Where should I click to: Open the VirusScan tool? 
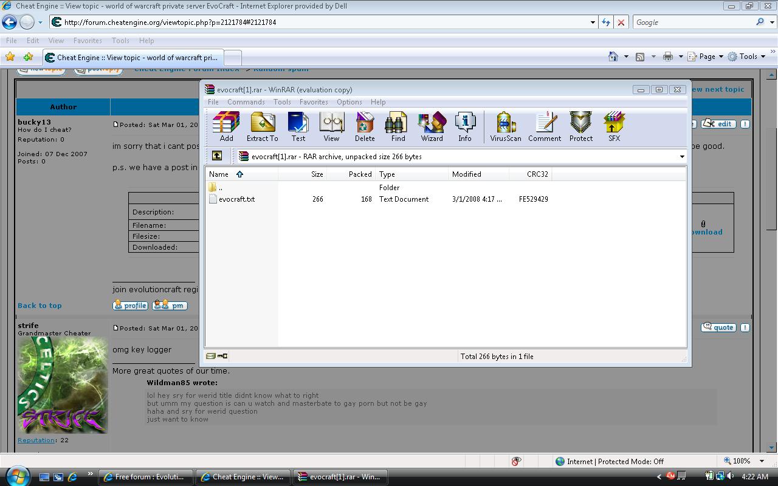506,127
